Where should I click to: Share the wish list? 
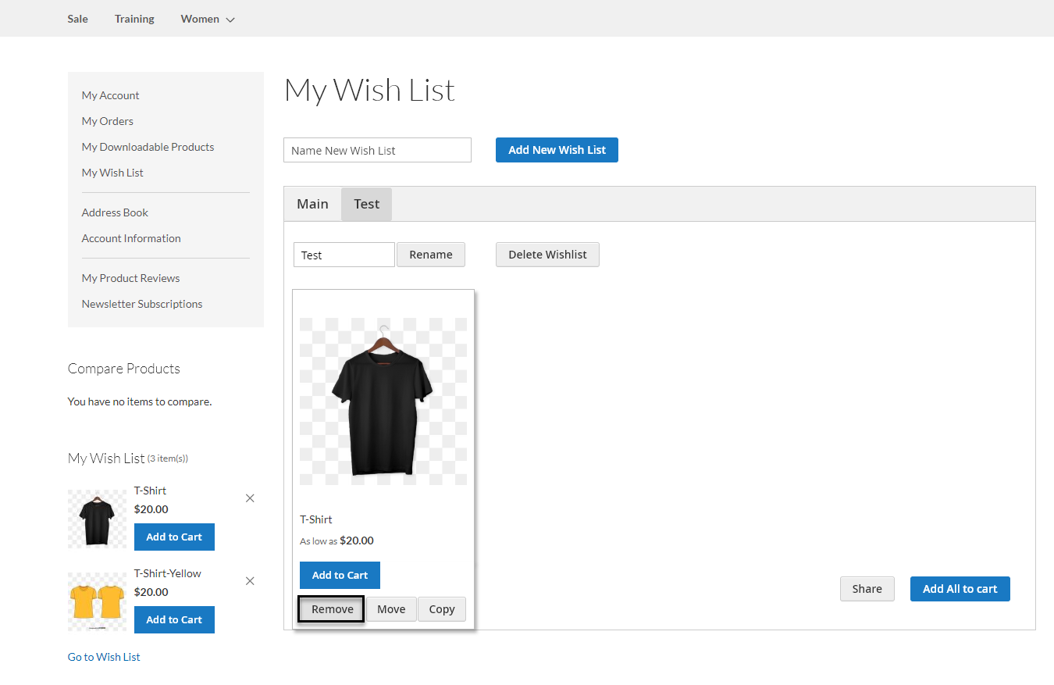point(867,589)
